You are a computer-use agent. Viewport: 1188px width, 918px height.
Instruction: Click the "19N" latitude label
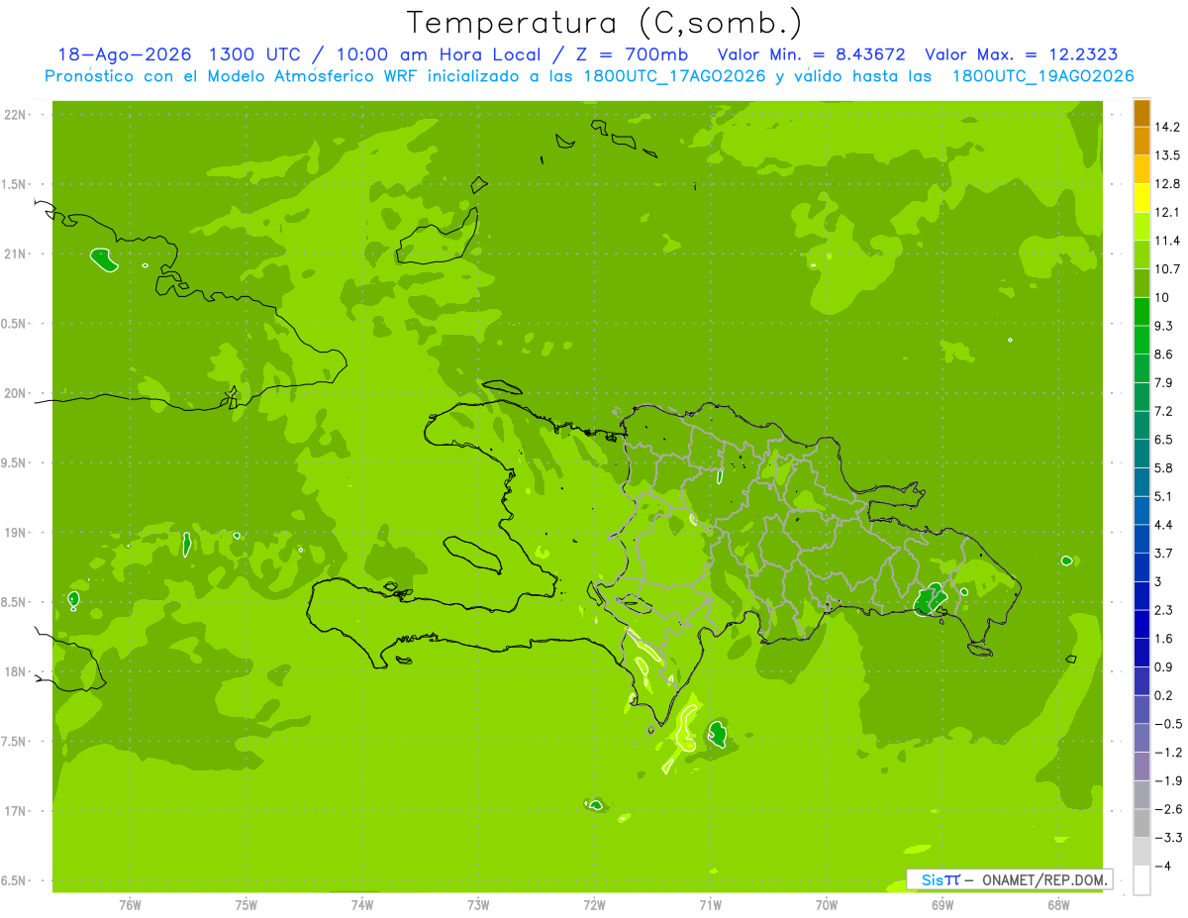pyautogui.click(x=17, y=533)
